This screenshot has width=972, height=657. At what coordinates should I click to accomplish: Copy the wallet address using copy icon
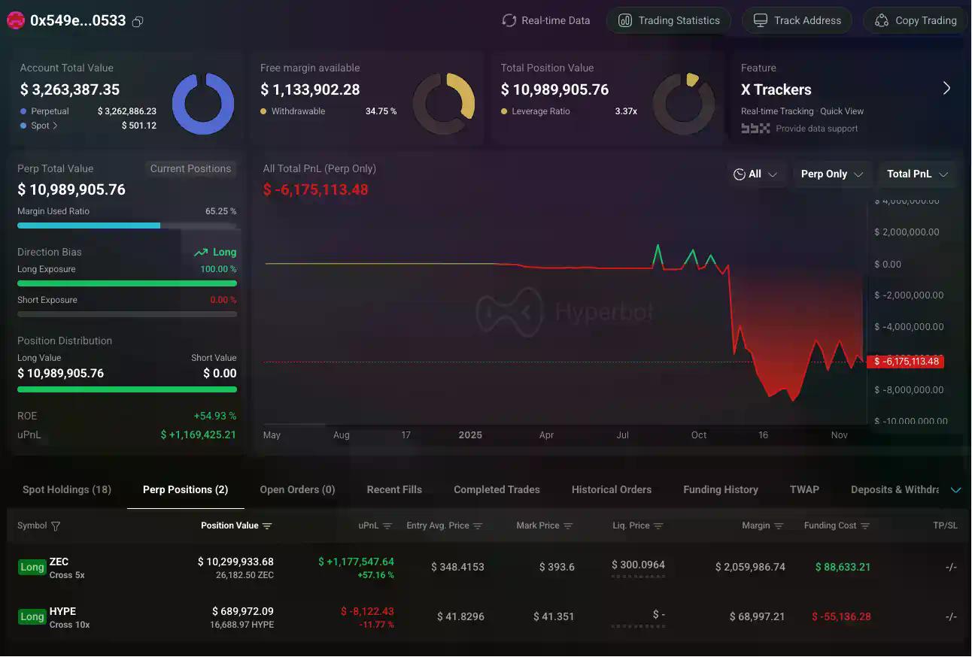click(138, 22)
